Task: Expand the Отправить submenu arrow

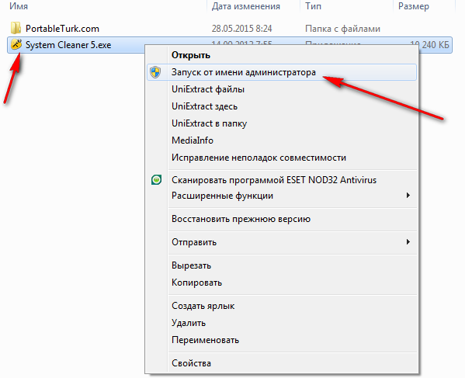Action: pyautogui.click(x=408, y=241)
